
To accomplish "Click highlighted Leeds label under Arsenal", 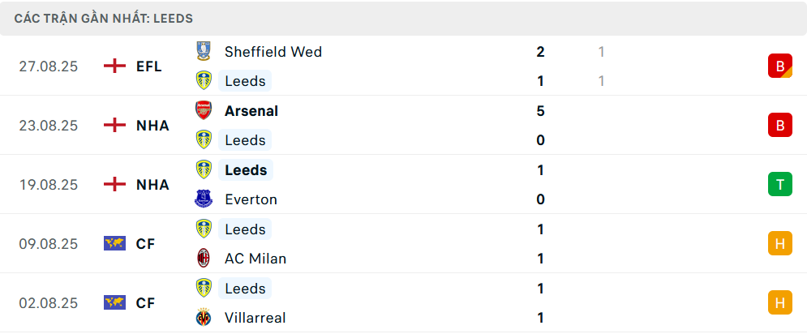I will coord(245,140).
